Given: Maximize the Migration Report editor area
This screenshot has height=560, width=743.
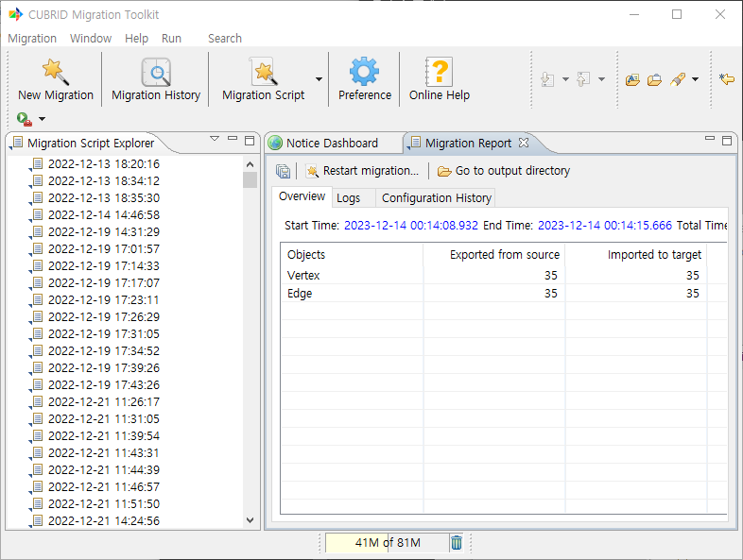Looking at the screenshot, I should pyautogui.click(x=727, y=140).
